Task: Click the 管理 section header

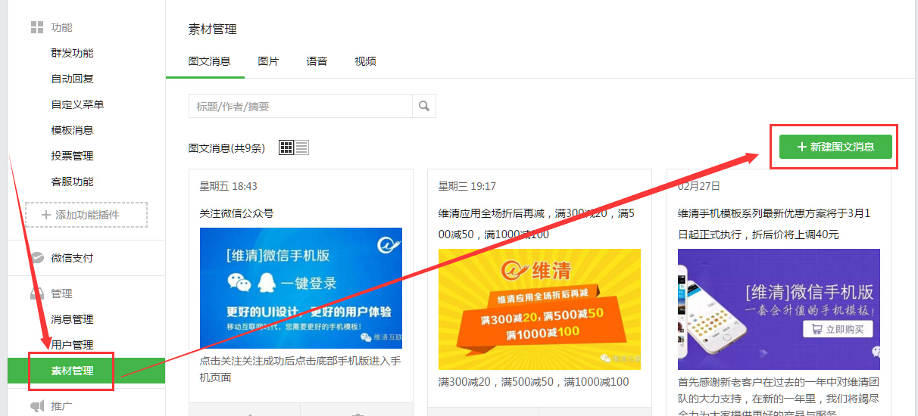Action: [62, 293]
